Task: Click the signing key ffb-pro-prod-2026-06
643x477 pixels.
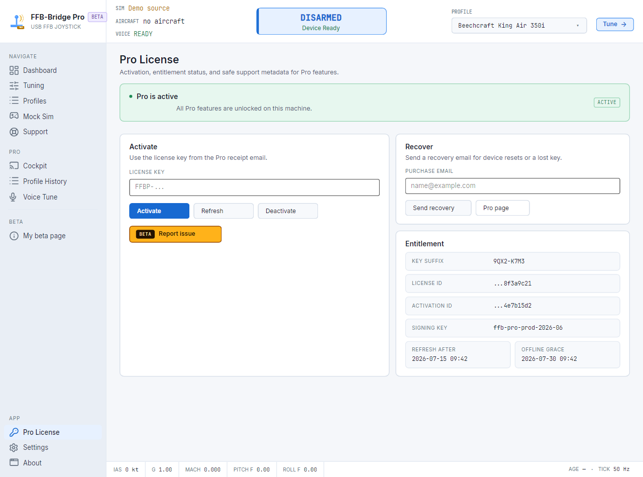Action: point(528,328)
